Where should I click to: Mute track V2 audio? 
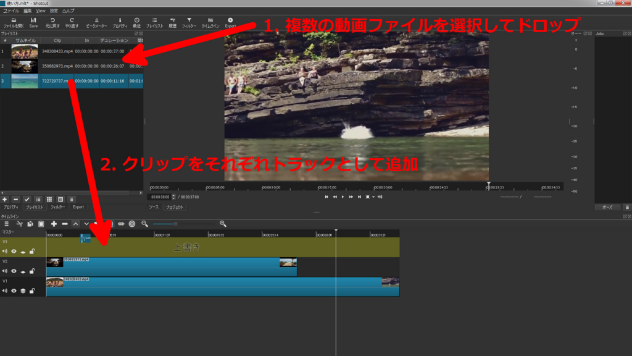coord(4,271)
